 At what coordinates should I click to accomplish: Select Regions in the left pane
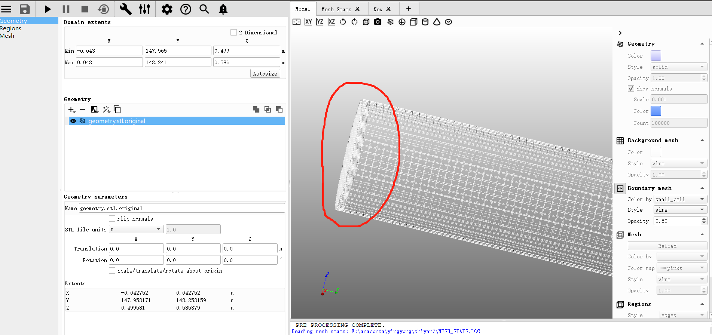pyautogui.click(x=11, y=28)
